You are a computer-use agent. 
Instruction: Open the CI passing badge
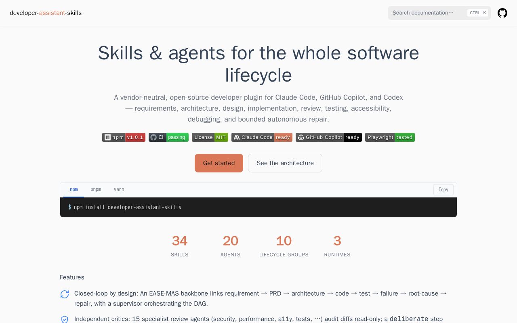[x=168, y=137]
